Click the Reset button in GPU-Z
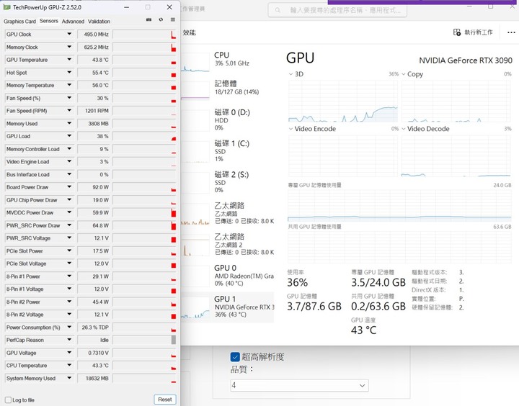Image resolution: width=519 pixels, height=406 pixels. [x=165, y=400]
